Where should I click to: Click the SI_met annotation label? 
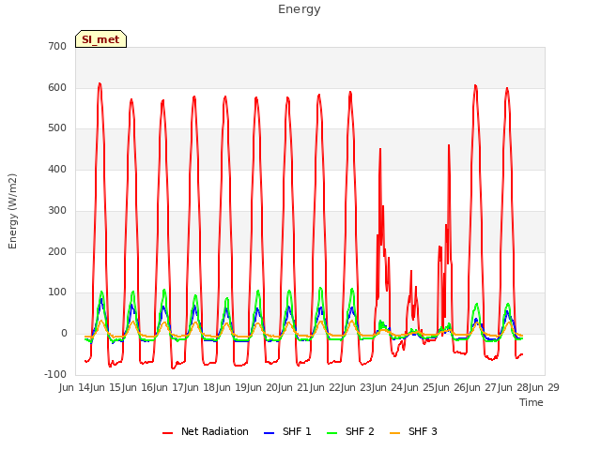click(x=100, y=39)
